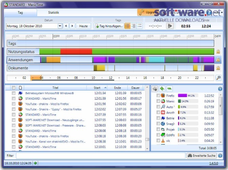Check the Betriebssystem Microsoft Windows row
Image resolution: width=228 pixels, height=170 pixels.
14,93
